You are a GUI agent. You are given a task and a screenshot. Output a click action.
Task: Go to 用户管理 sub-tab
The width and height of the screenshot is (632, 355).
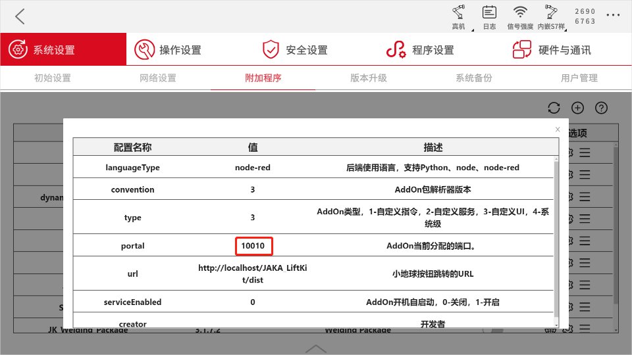tap(579, 78)
